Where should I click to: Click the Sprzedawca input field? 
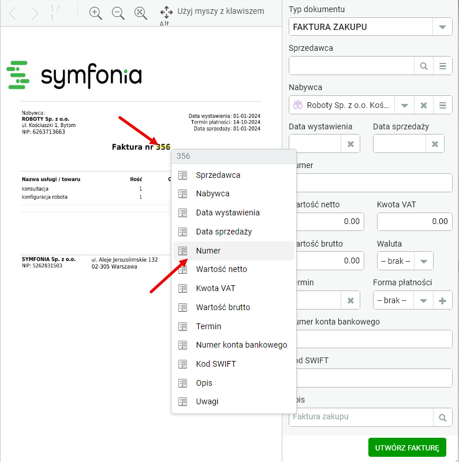pos(352,66)
